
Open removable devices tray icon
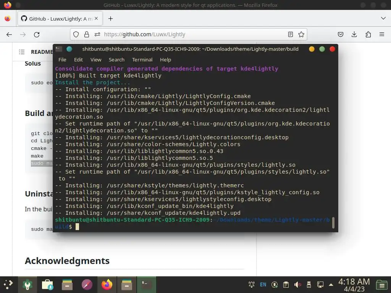click(x=309, y=285)
